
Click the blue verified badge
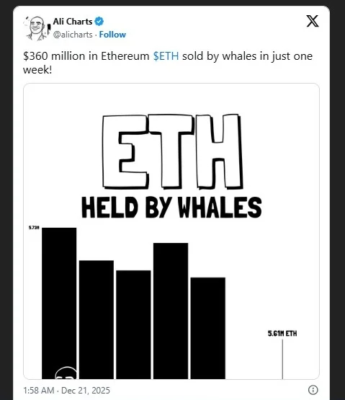pos(99,22)
